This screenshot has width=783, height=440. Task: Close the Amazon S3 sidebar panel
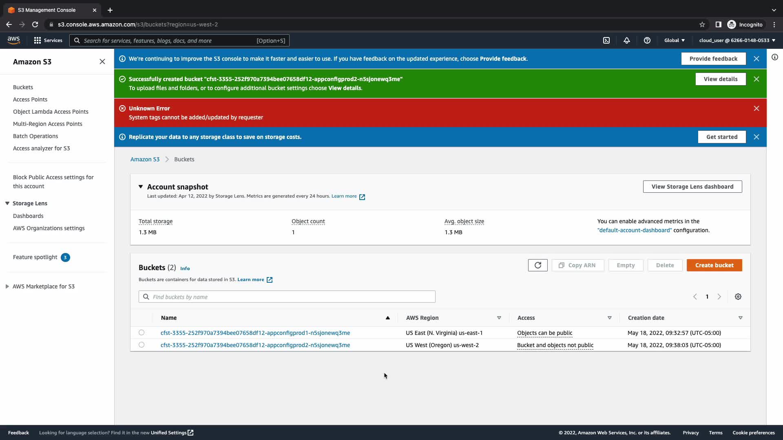pos(102,62)
